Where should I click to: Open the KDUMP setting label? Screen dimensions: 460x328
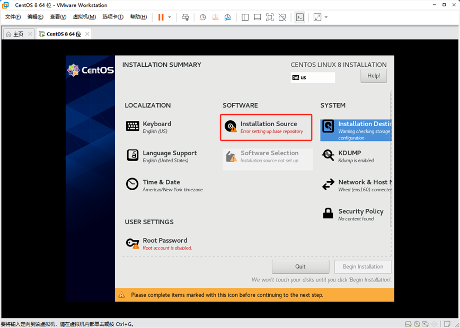pyautogui.click(x=350, y=153)
